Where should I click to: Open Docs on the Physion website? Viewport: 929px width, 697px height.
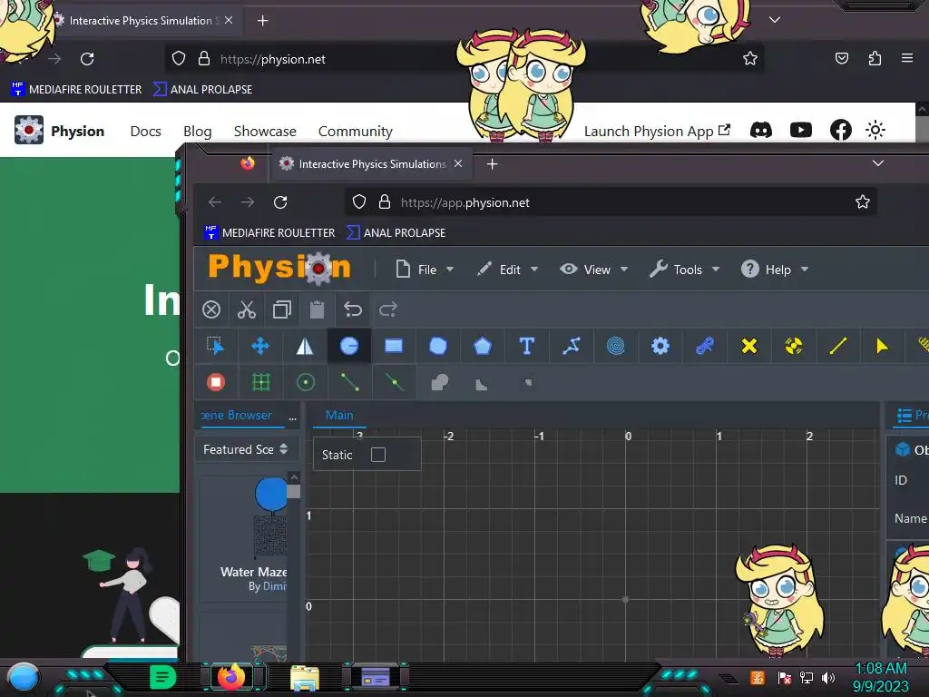pos(146,131)
